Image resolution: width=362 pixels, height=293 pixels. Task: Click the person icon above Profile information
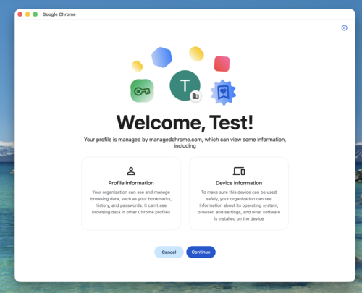click(131, 171)
